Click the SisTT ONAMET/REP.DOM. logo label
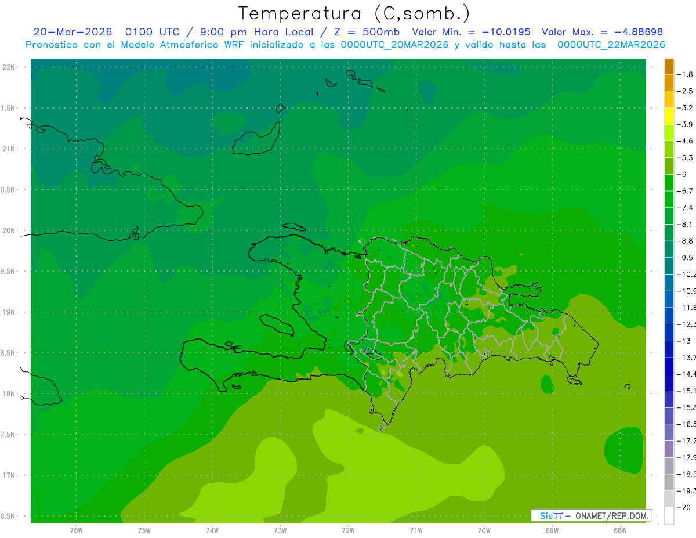The image size is (696, 538). (x=591, y=515)
